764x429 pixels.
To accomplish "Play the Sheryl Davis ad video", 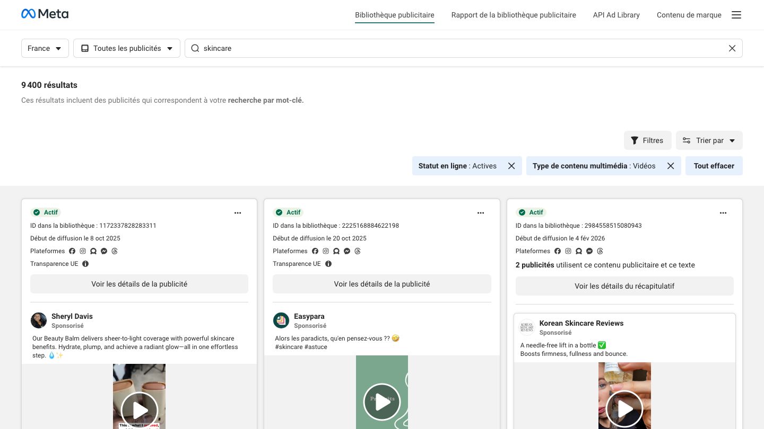I will pyautogui.click(x=140, y=410).
